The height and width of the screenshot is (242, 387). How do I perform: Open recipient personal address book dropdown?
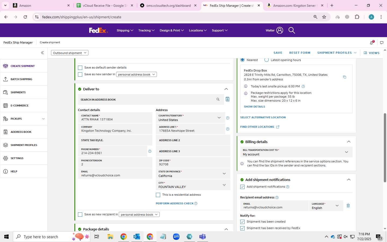139,215
